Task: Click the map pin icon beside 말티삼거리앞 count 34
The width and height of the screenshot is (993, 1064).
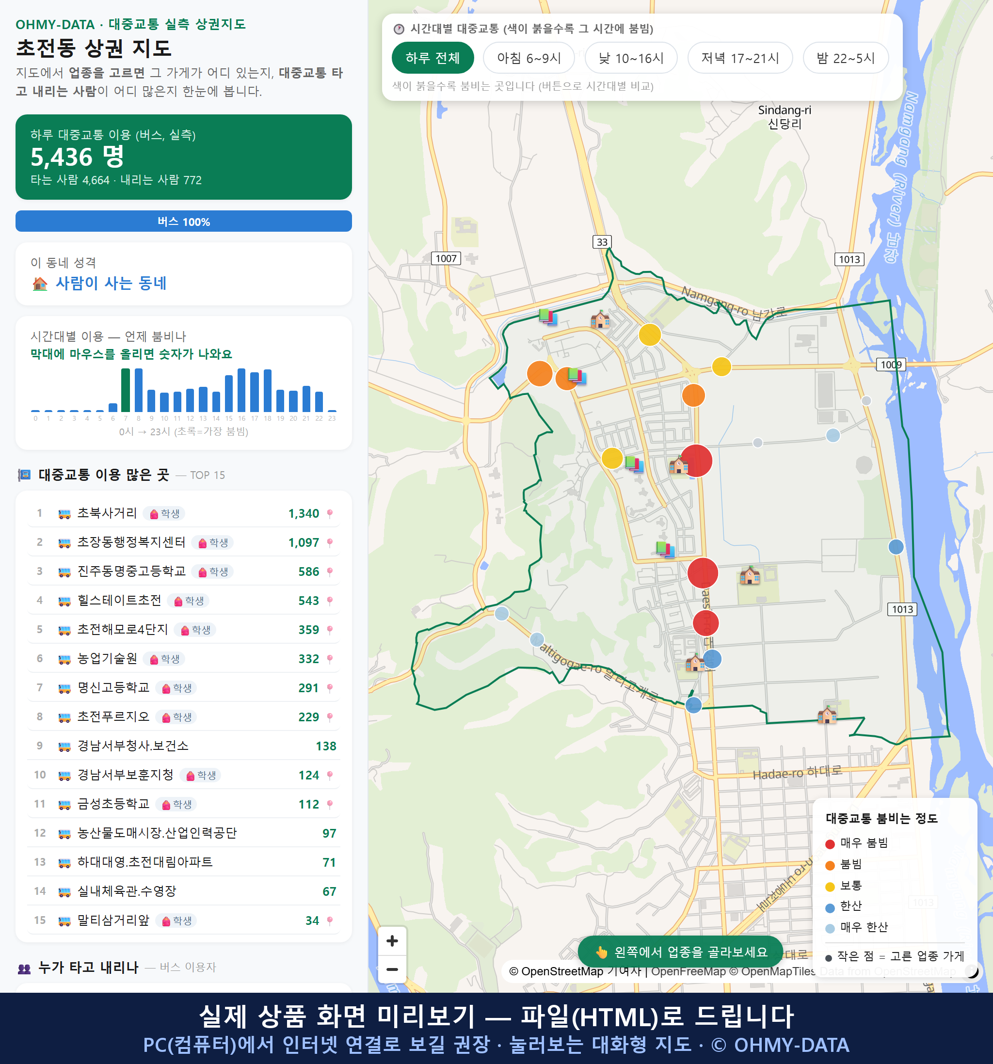Action: [330, 921]
